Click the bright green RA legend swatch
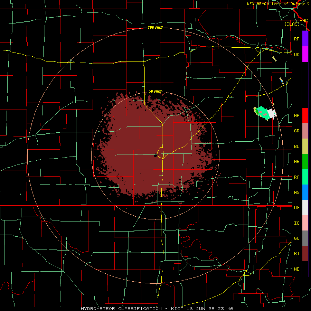Image resolution: width=311 pixels, height=311 pixels. click(305, 177)
